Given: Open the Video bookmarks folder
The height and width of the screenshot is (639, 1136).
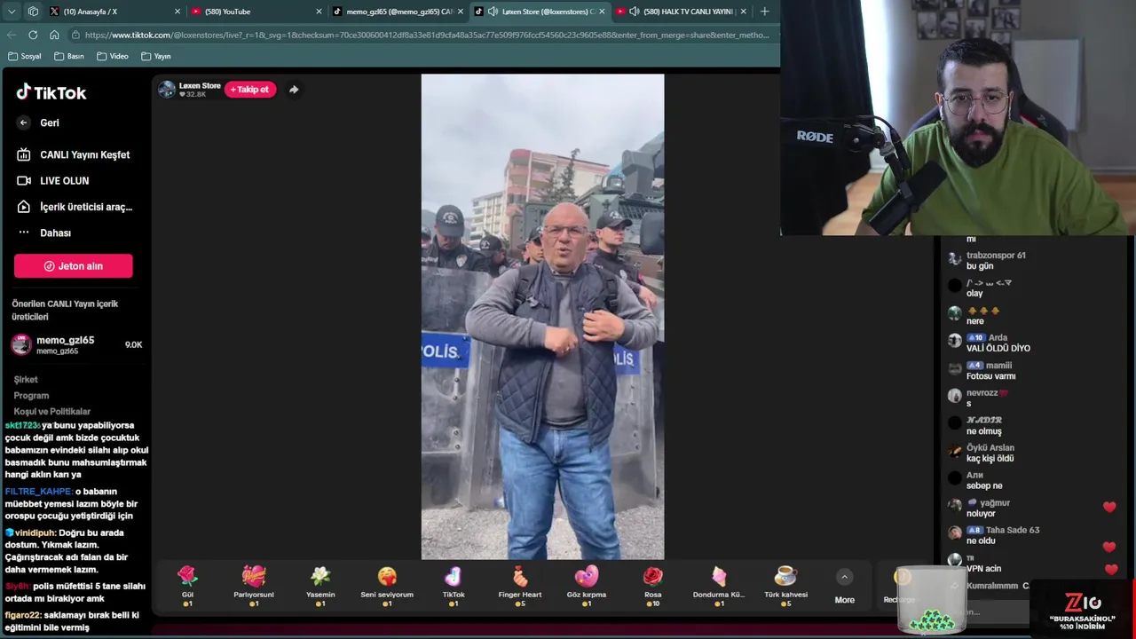Looking at the screenshot, I should (113, 56).
